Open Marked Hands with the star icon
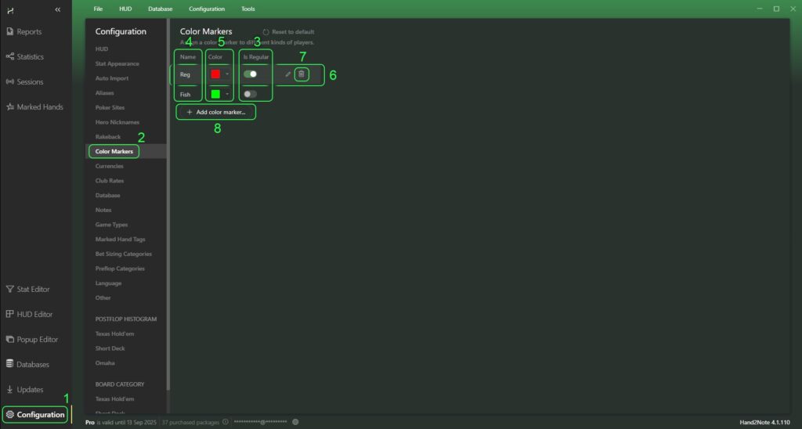This screenshot has width=802, height=429. pyautogui.click(x=10, y=107)
